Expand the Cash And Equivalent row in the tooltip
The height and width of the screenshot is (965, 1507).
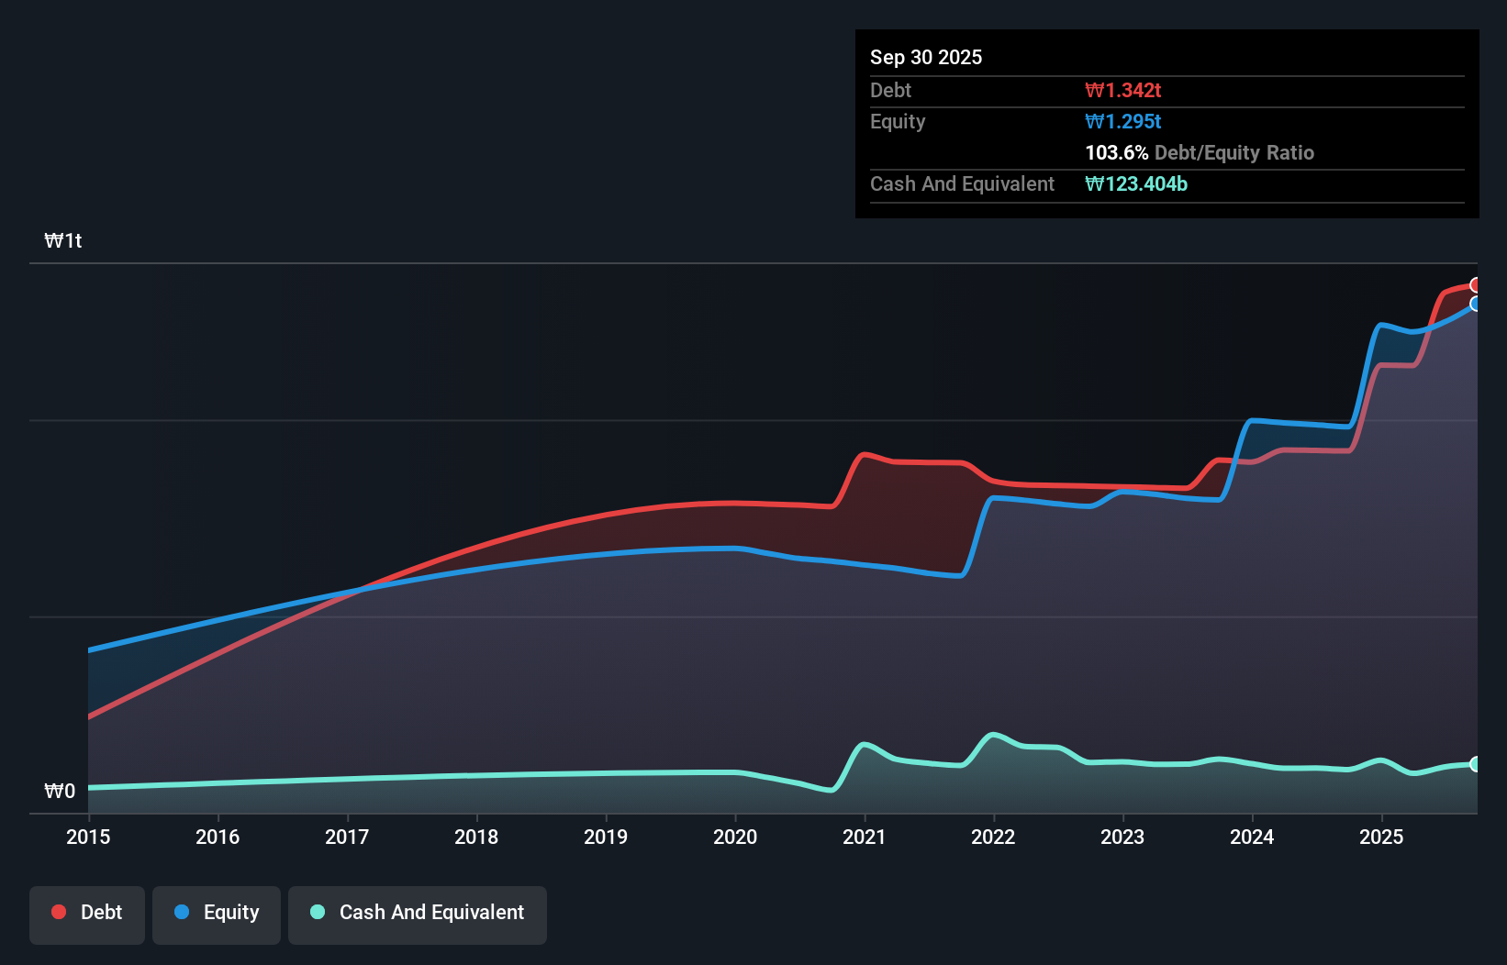coord(962,183)
